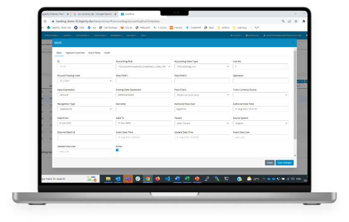Open the Source System dropdown
The width and height of the screenshot is (349, 222).
click(x=260, y=123)
